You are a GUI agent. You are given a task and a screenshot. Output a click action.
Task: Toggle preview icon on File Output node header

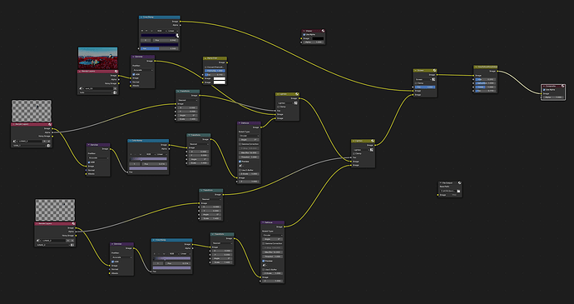tap(459, 182)
